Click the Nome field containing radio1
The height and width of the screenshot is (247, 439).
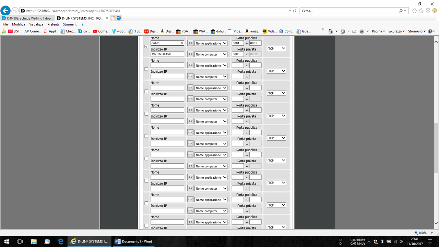click(167, 43)
